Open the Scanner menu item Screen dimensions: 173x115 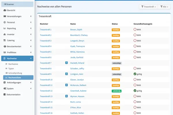17,4
